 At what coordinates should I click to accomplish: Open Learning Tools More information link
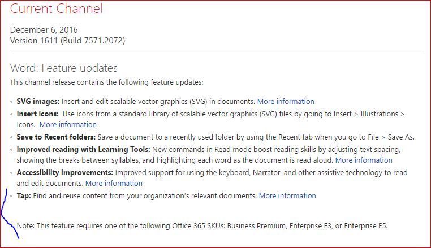pos(364,160)
